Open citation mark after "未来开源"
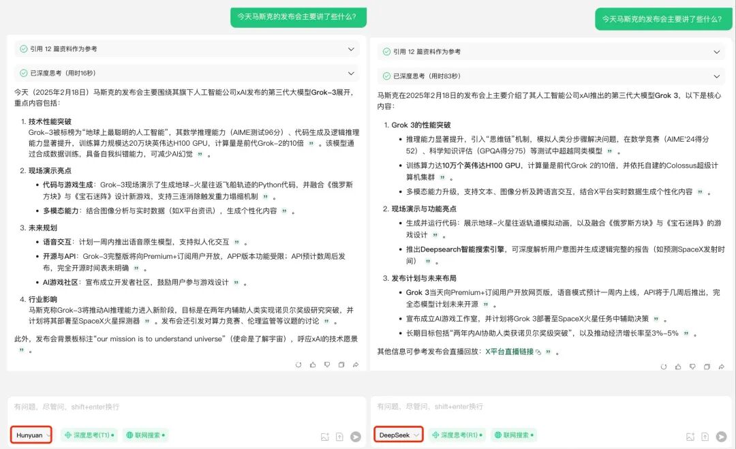This screenshot has height=449, width=736. 485,305
